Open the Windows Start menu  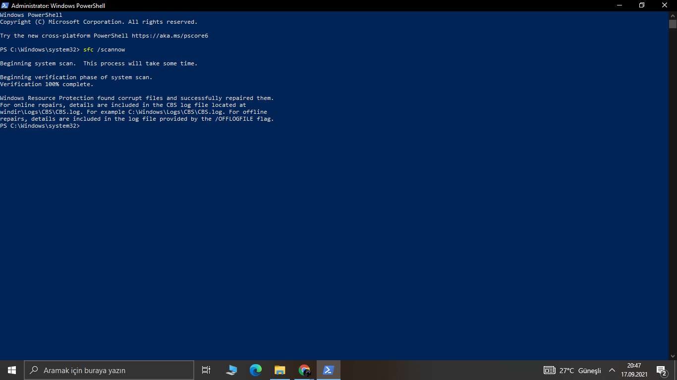coord(12,370)
